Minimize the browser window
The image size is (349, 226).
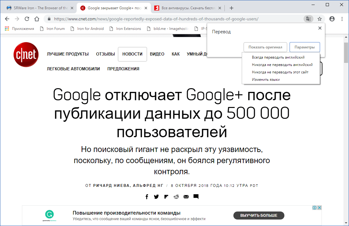click(x=313, y=5)
